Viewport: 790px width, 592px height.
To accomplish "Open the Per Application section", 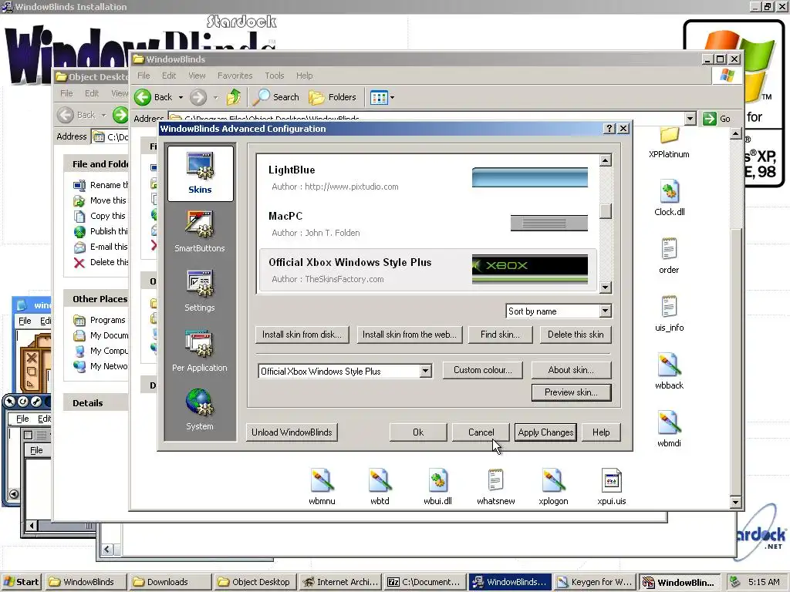I will coord(200,351).
